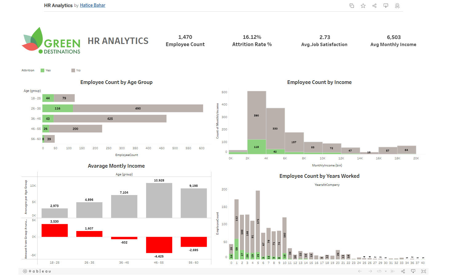Mark this dashboard as a favorite

pyautogui.click(x=363, y=6)
